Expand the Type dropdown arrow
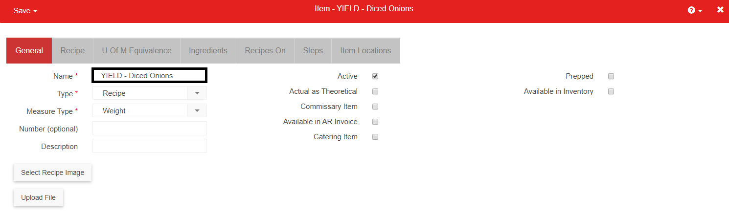729x215 pixels. pos(197,93)
